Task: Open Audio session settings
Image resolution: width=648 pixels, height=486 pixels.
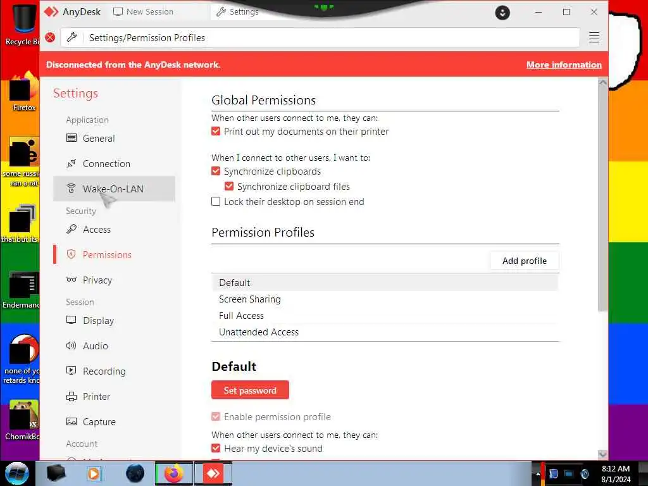Action: (x=114, y=346)
